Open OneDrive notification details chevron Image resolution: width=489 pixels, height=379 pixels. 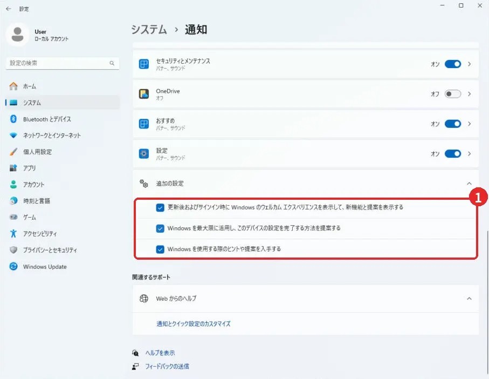coord(470,94)
